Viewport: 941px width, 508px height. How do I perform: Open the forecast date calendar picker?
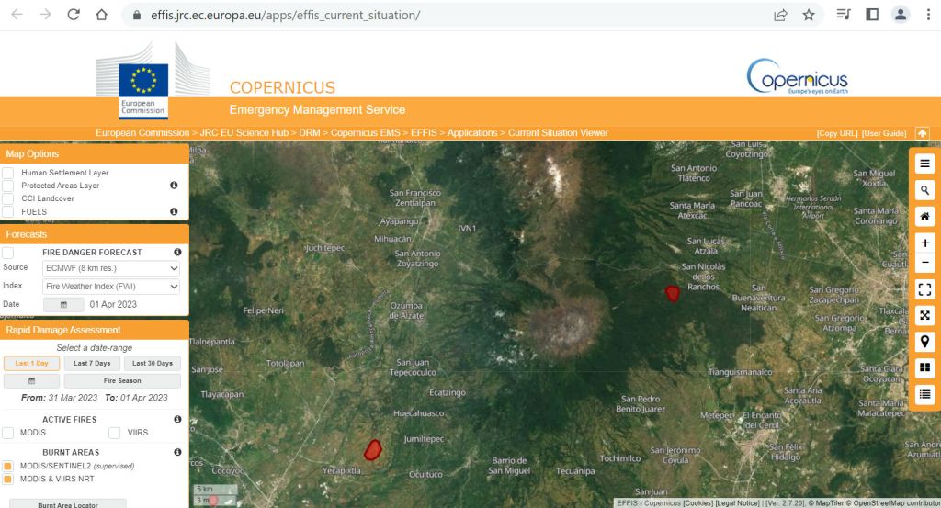coord(63,304)
